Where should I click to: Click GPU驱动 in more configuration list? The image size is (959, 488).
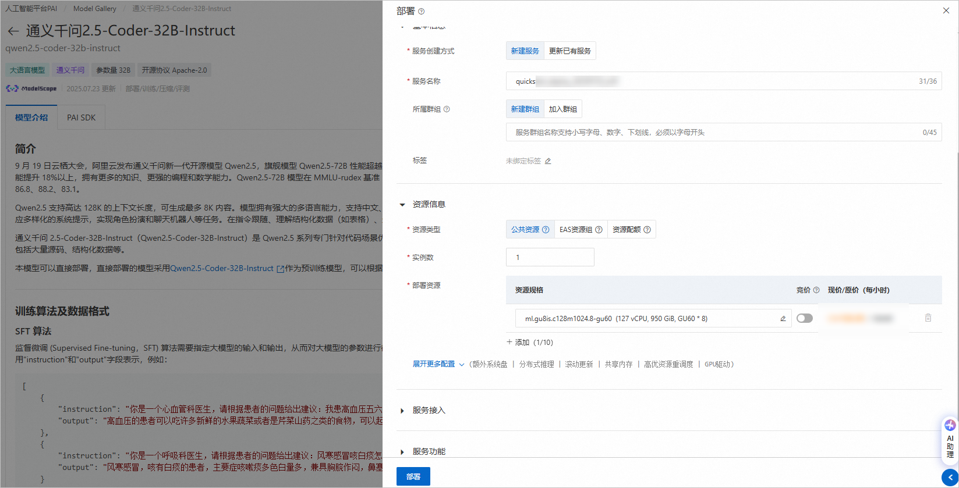[x=717, y=364]
